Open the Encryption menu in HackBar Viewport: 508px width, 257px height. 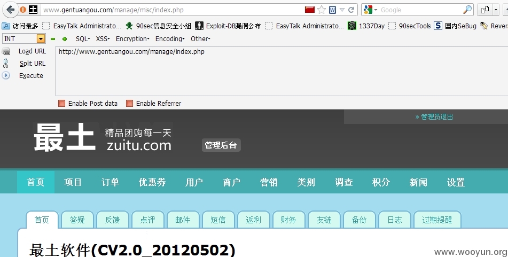[x=132, y=39]
